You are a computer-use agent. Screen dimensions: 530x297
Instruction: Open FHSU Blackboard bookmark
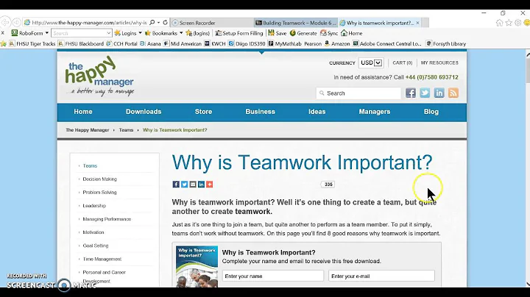tap(81, 43)
